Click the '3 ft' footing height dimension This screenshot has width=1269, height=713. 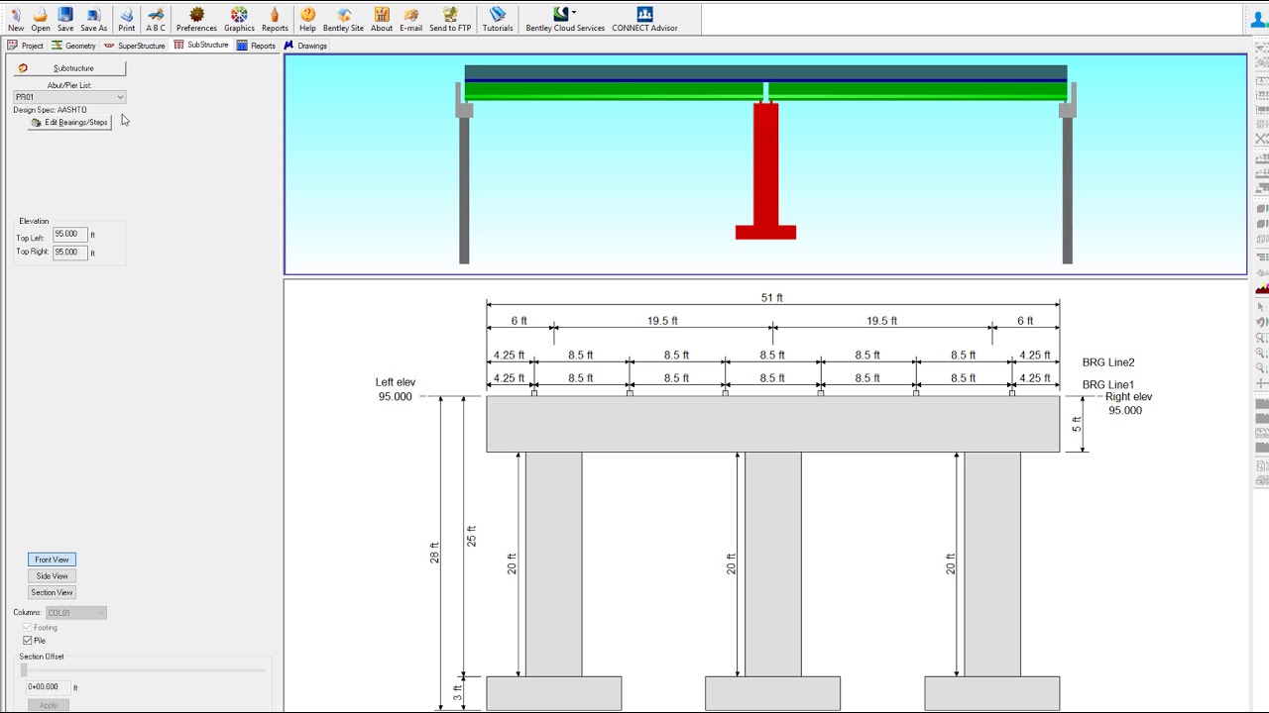(x=457, y=692)
